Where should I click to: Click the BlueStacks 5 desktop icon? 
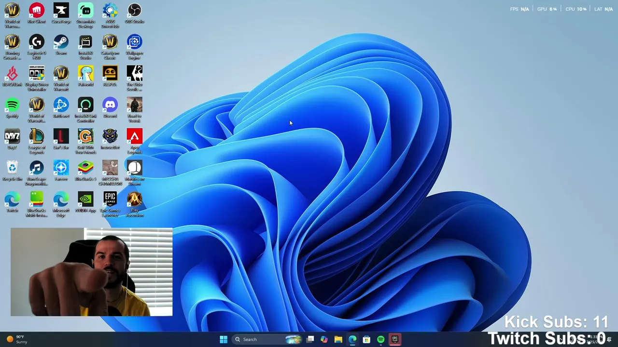tap(85, 171)
